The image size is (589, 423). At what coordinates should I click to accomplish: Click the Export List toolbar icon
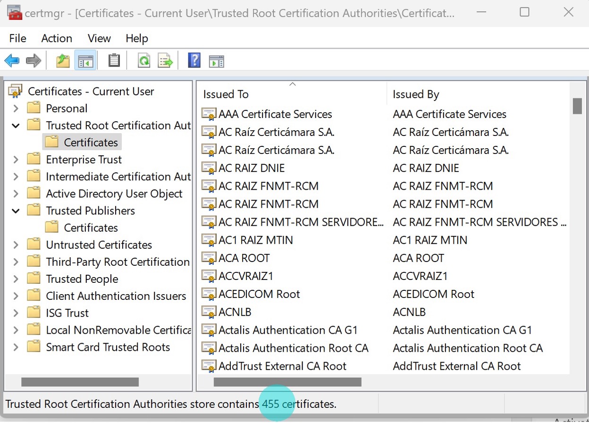165,60
